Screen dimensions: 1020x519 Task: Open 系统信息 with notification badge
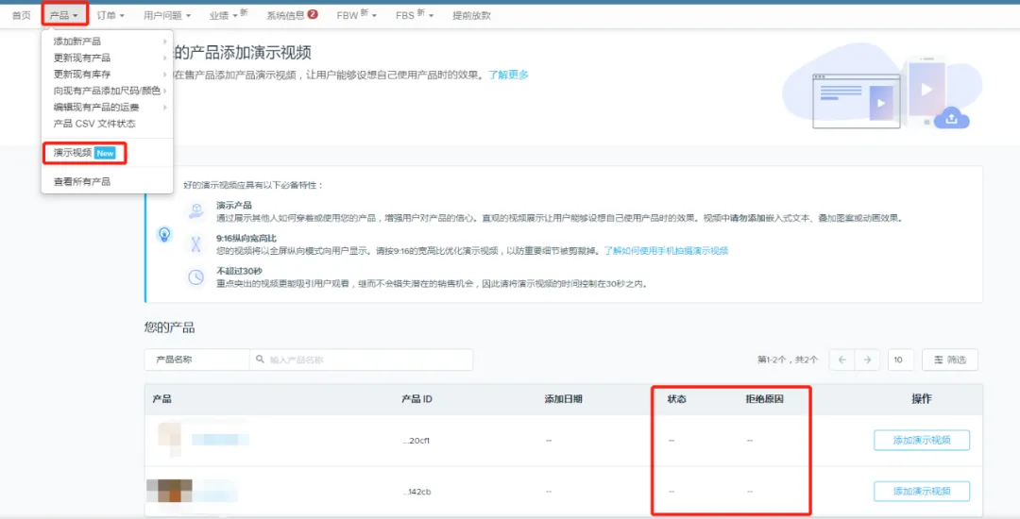point(292,15)
